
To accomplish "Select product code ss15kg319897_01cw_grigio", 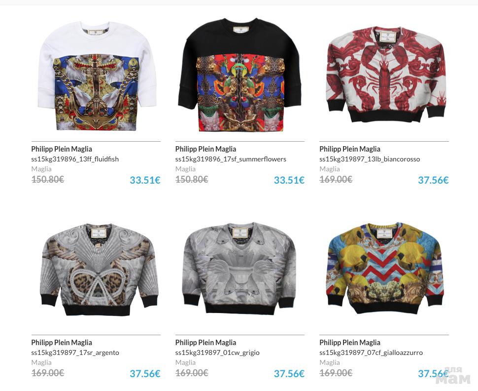I will pyautogui.click(x=217, y=353).
